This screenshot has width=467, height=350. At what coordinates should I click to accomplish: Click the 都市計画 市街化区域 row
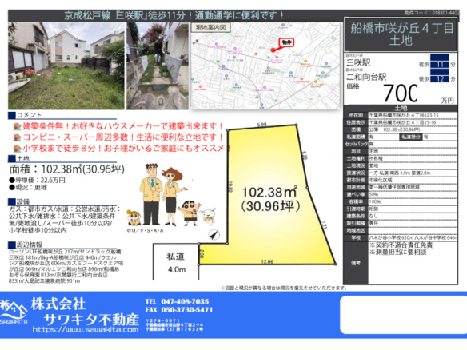pyautogui.click(x=401, y=180)
